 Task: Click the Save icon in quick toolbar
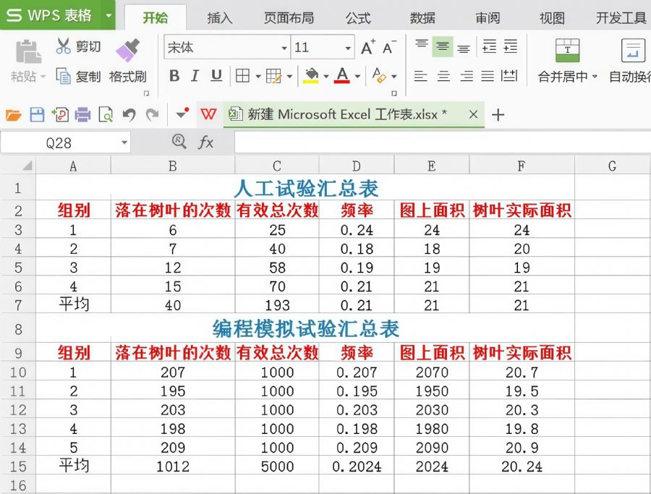coord(36,114)
